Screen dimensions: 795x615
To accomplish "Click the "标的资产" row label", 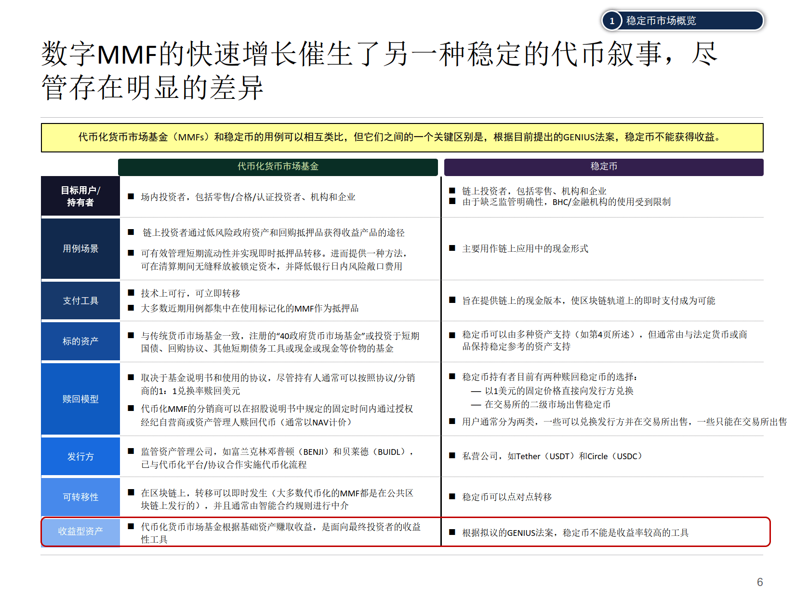I will (80, 341).
